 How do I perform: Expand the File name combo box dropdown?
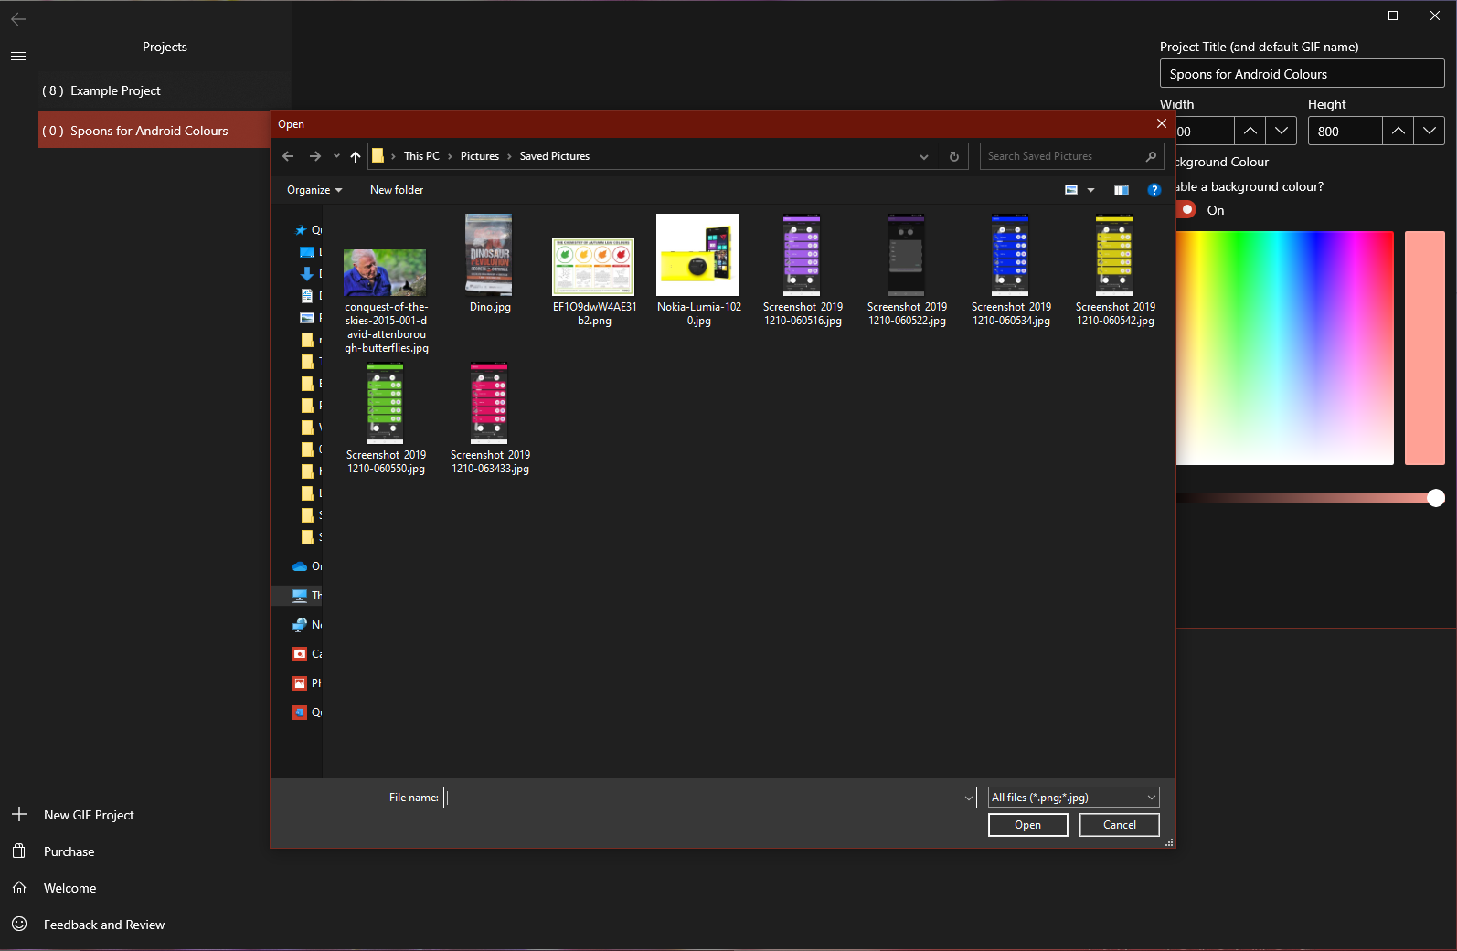point(969,798)
